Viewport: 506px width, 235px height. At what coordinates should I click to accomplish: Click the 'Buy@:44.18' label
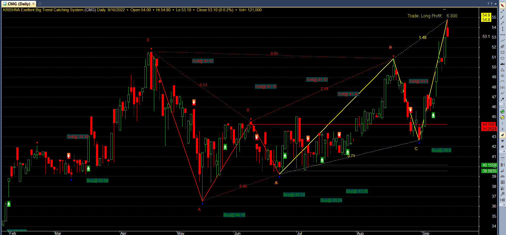pyautogui.click(x=234, y=215)
